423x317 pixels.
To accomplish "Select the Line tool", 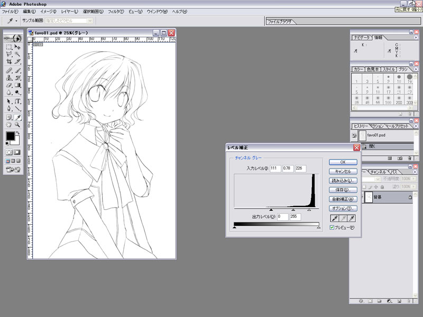I will click(17, 109).
